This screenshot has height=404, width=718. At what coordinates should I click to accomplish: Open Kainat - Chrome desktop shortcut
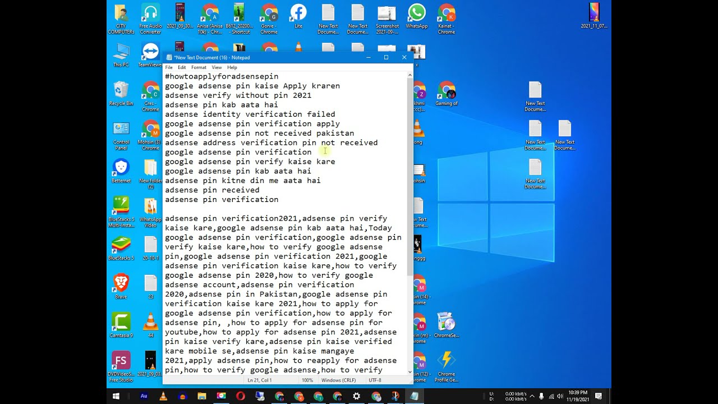tap(447, 19)
